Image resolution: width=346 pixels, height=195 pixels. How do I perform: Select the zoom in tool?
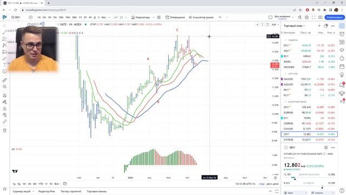coord(5,87)
